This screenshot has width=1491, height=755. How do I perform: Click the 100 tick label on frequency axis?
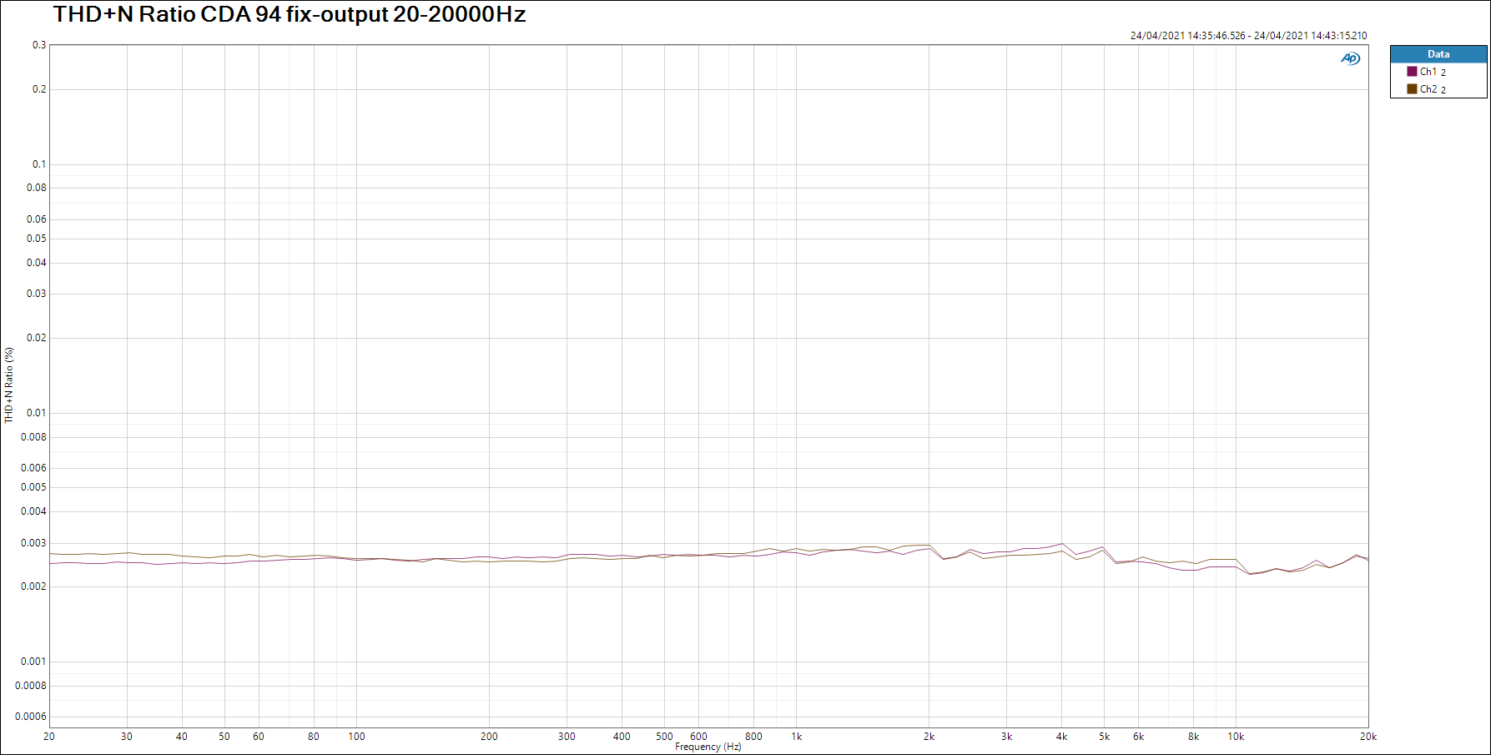(x=356, y=737)
